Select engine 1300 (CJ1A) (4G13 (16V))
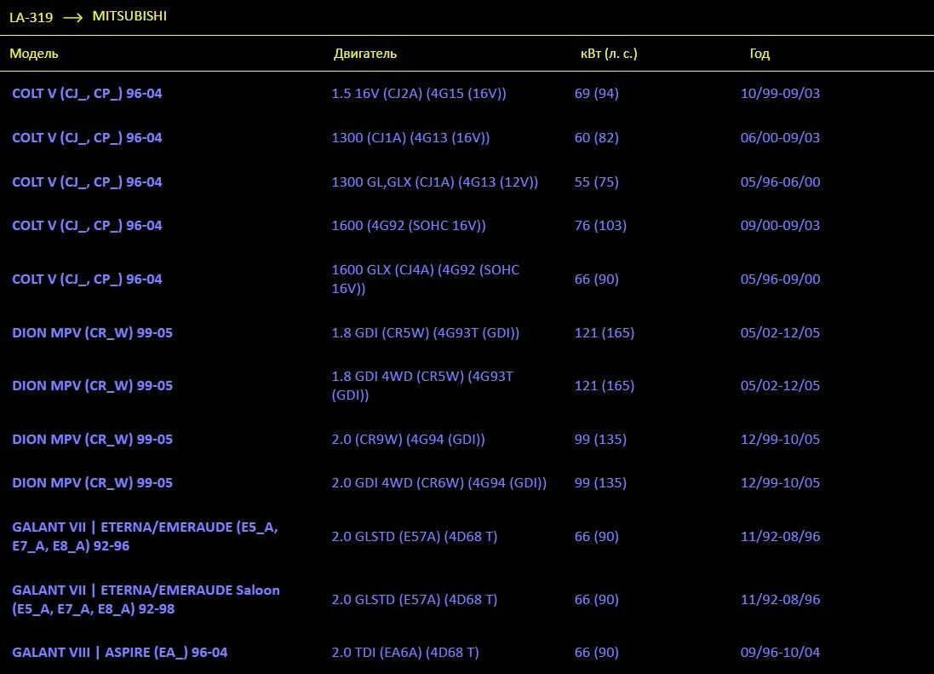 click(410, 138)
